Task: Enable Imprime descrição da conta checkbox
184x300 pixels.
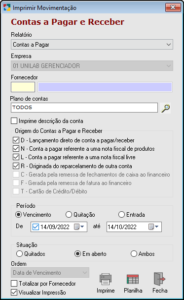Action: click(x=14, y=121)
